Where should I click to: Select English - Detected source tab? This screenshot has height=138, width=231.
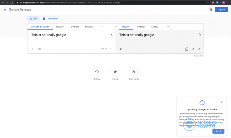point(40,27)
